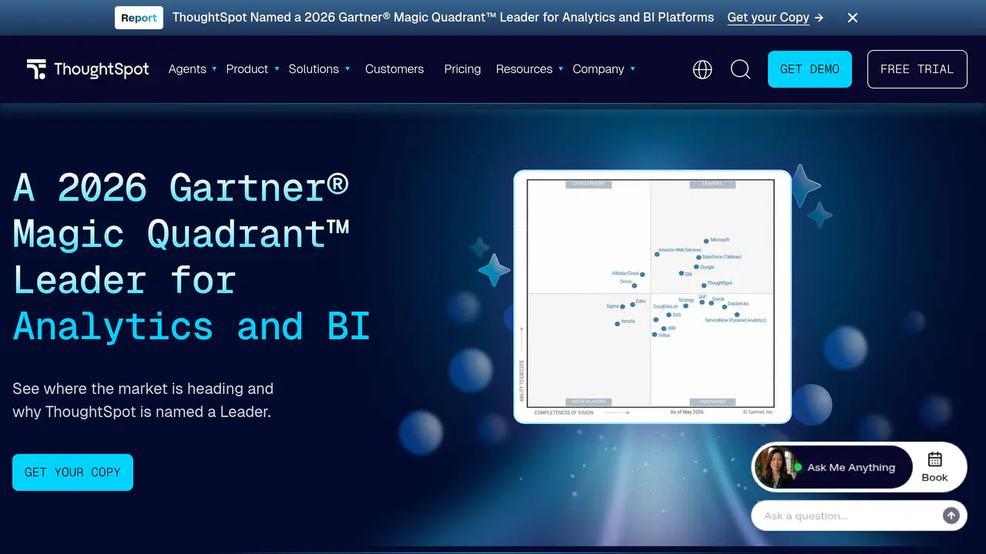Expand the Product menu arrow
Image resolution: width=986 pixels, height=554 pixels.
pyautogui.click(x=277, y=68)
